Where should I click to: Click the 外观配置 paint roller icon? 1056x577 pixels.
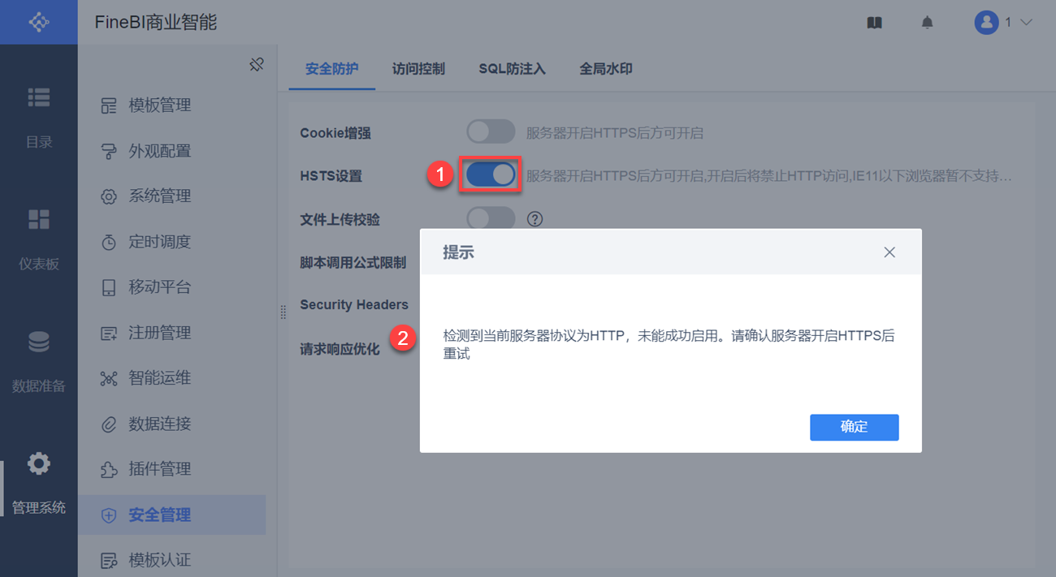click(x=108, y=151)
